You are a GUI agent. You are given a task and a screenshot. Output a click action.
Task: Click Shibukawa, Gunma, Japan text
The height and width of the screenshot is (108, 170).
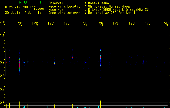pos(110,6)
